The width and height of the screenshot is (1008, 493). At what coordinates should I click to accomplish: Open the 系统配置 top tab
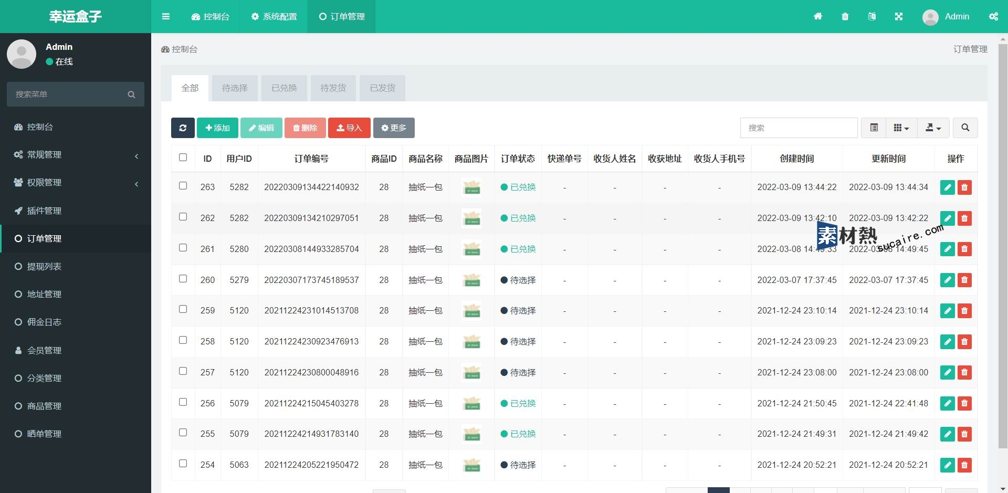coord(274,16)
